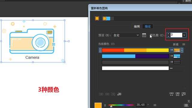The width and height of the screenshot is (192, 108).
Task: Click the 当前颜色 (7) header
Action: point(106,44)
